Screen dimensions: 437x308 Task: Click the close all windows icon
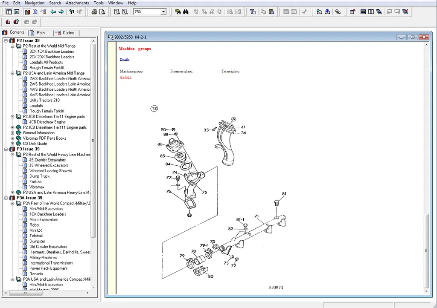pyautogui.click(x=405, y=12)
